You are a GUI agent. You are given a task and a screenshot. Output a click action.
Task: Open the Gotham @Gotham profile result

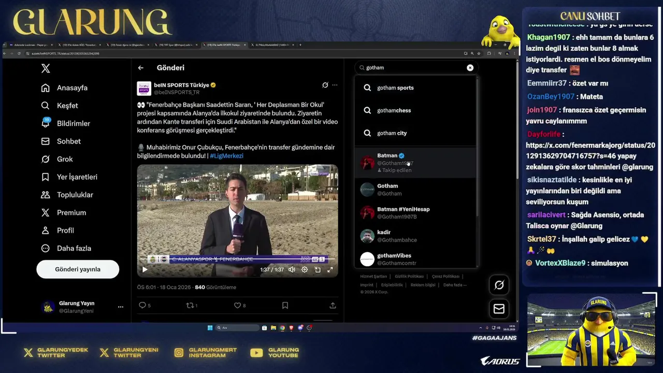point(415,190)
